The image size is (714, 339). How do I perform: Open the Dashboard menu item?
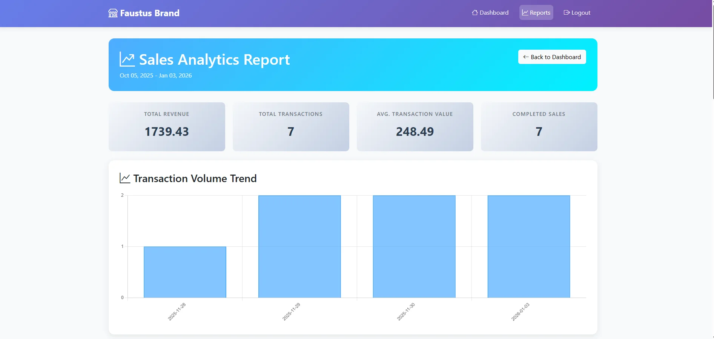tap(490, 12)
